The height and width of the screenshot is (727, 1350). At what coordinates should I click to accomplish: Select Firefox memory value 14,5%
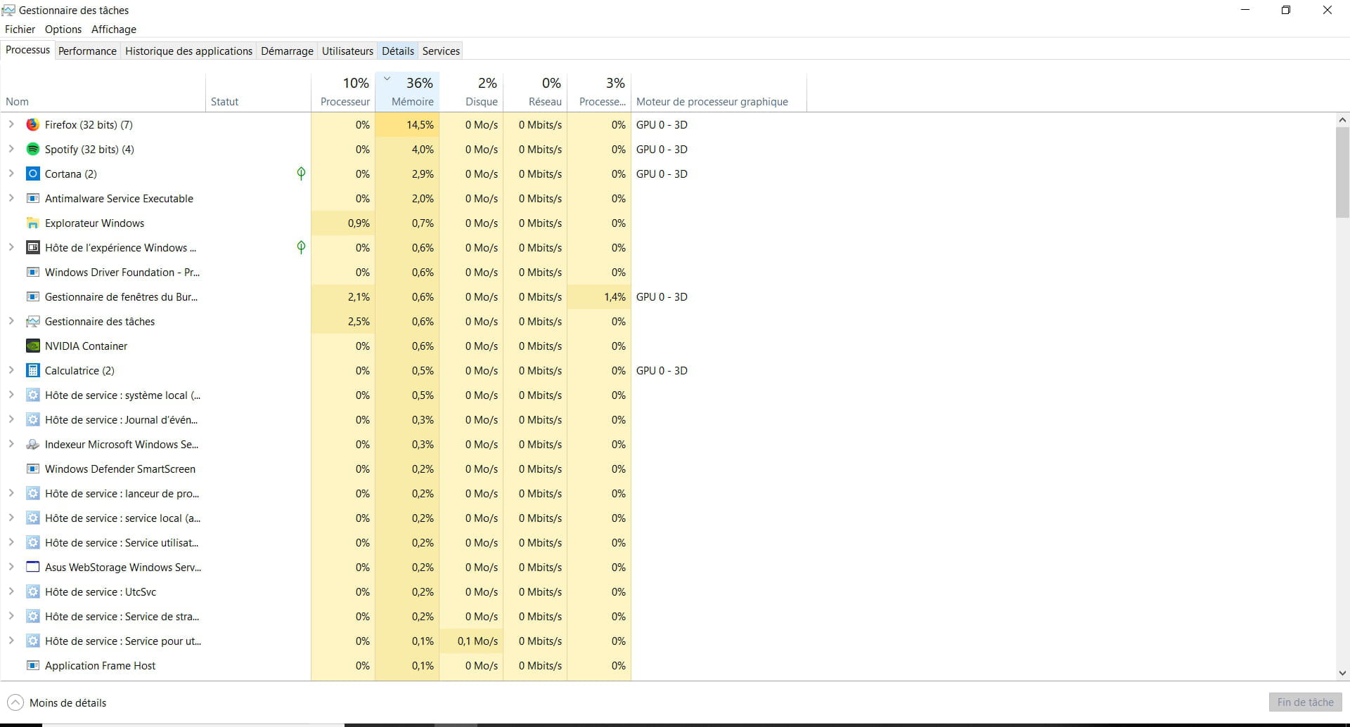coord(420,125)
